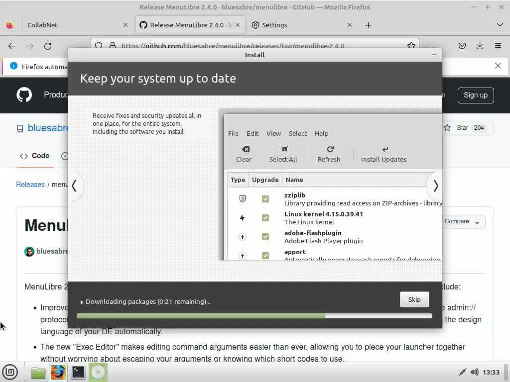The height and width of the screenshot is (382, 510).
Task: Open Firefox downloads panel
Action: [x=480, y=46]
